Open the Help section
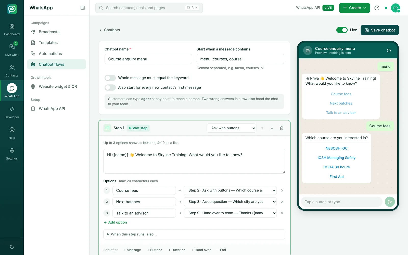This screenshot has height=255, width=408. pyautogui.click(x=12, y=133)
